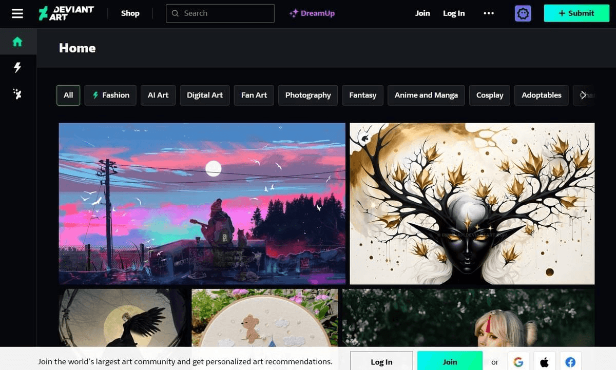Select the Cosplay category filter
This screenshot has width=616, height=370.
[x=490, y=95]
